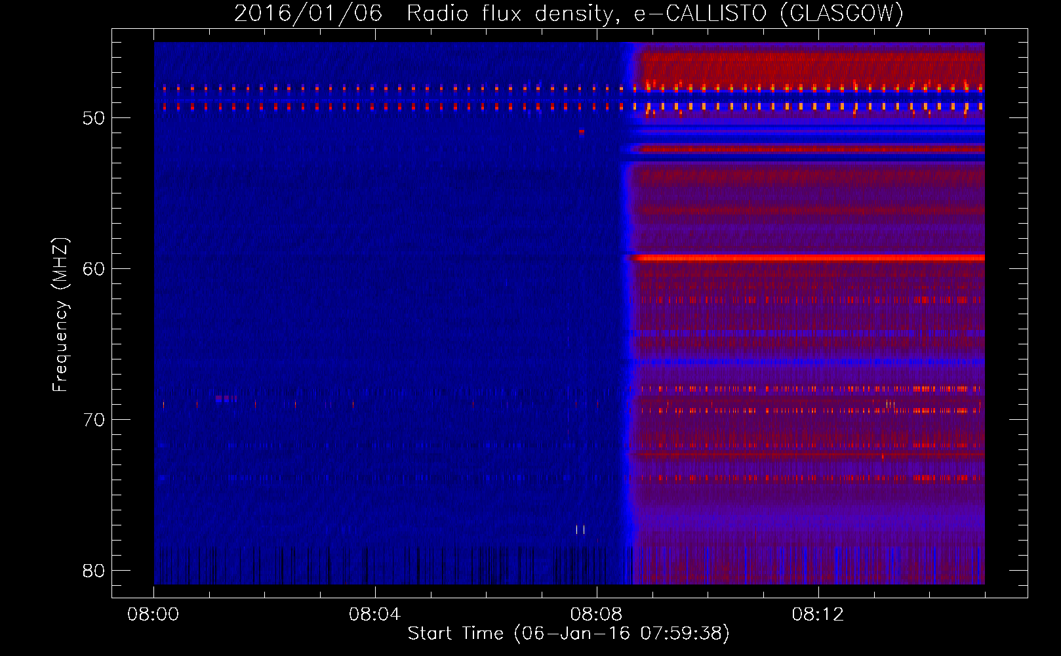Click the Start Time axis label
This screenshot has height=656, width=1061.
click(569, 634)
